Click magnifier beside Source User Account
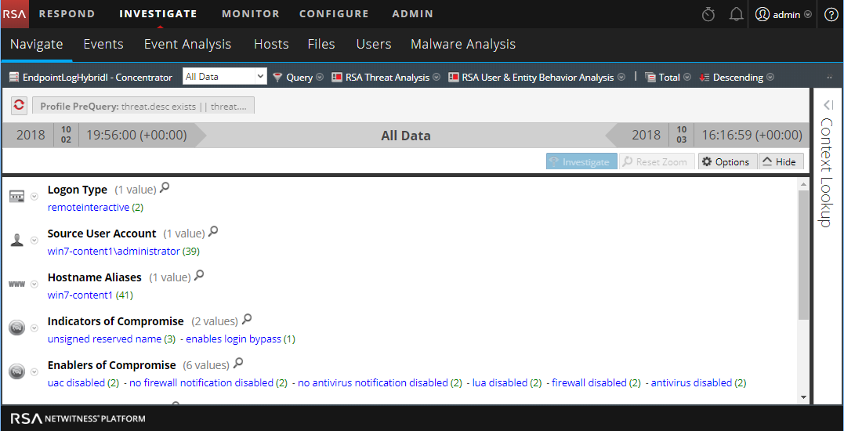Screen dimensions: 844x431 (x=213, y=232)
